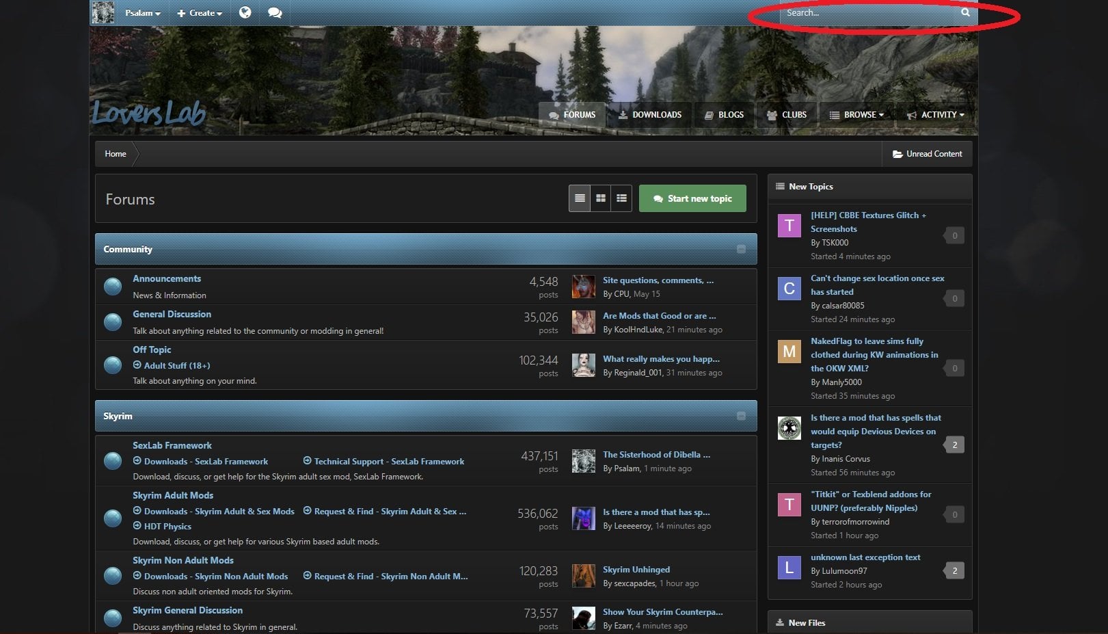Switch to the detailed rows forum view
The height and width of the screenshot is (634, 1108).
click(621, 198)
